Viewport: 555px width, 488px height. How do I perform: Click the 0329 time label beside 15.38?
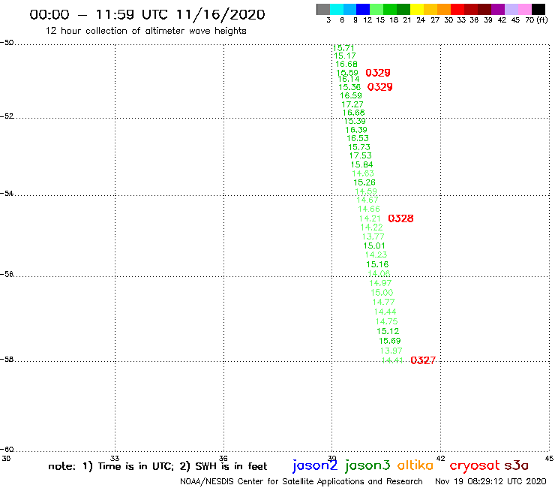click(379, 87)
